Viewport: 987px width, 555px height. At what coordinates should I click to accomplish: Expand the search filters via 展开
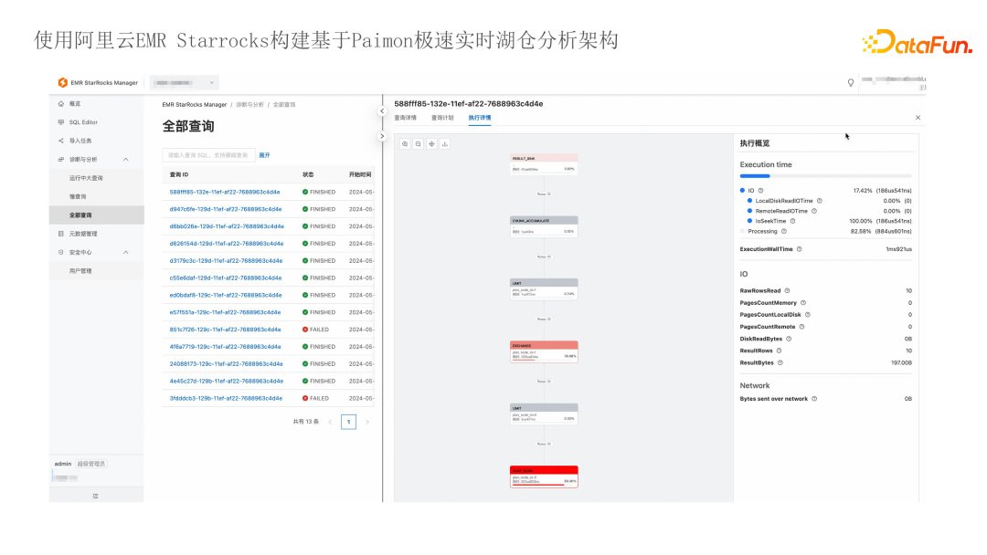tap(264, 155)
